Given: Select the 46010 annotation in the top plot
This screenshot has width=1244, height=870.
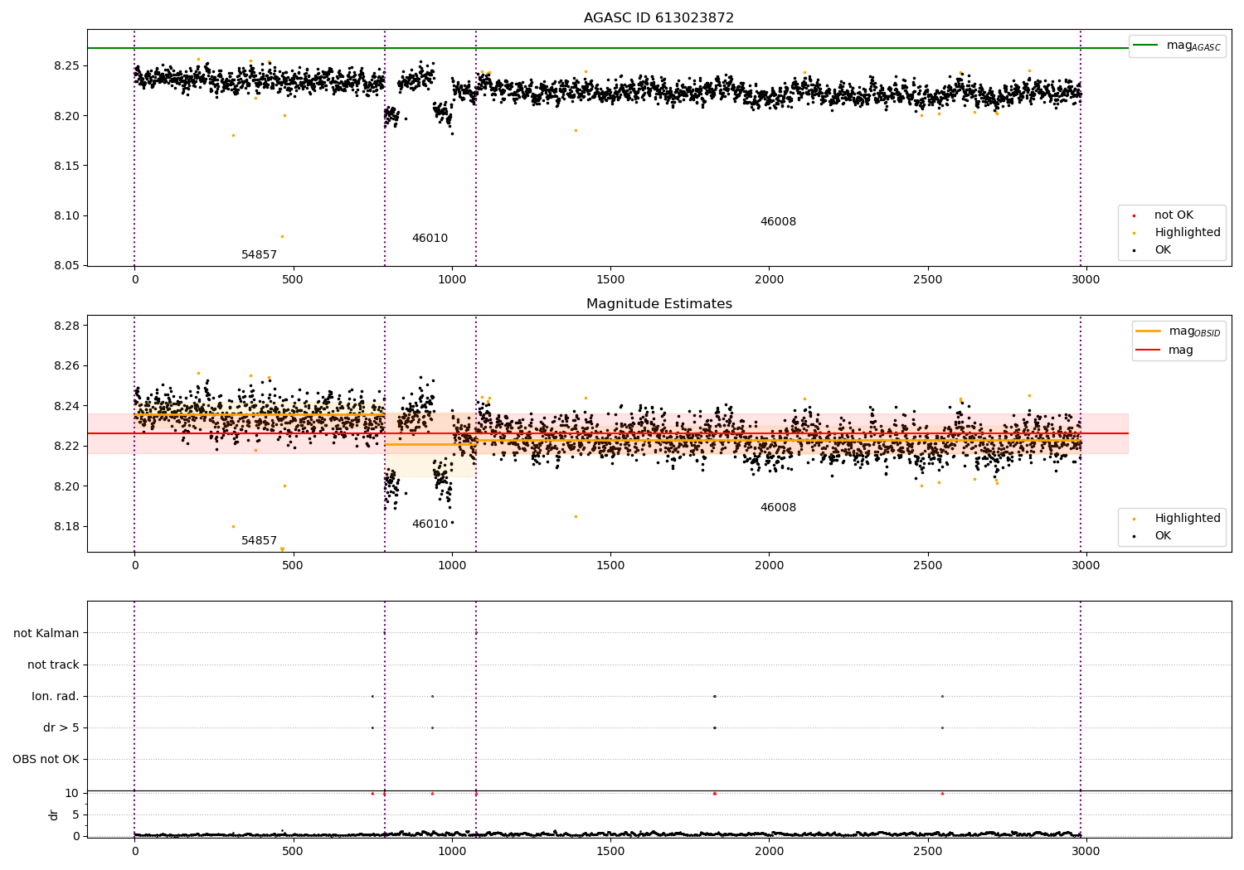Looking at the screenshot, I should point(430,239).
